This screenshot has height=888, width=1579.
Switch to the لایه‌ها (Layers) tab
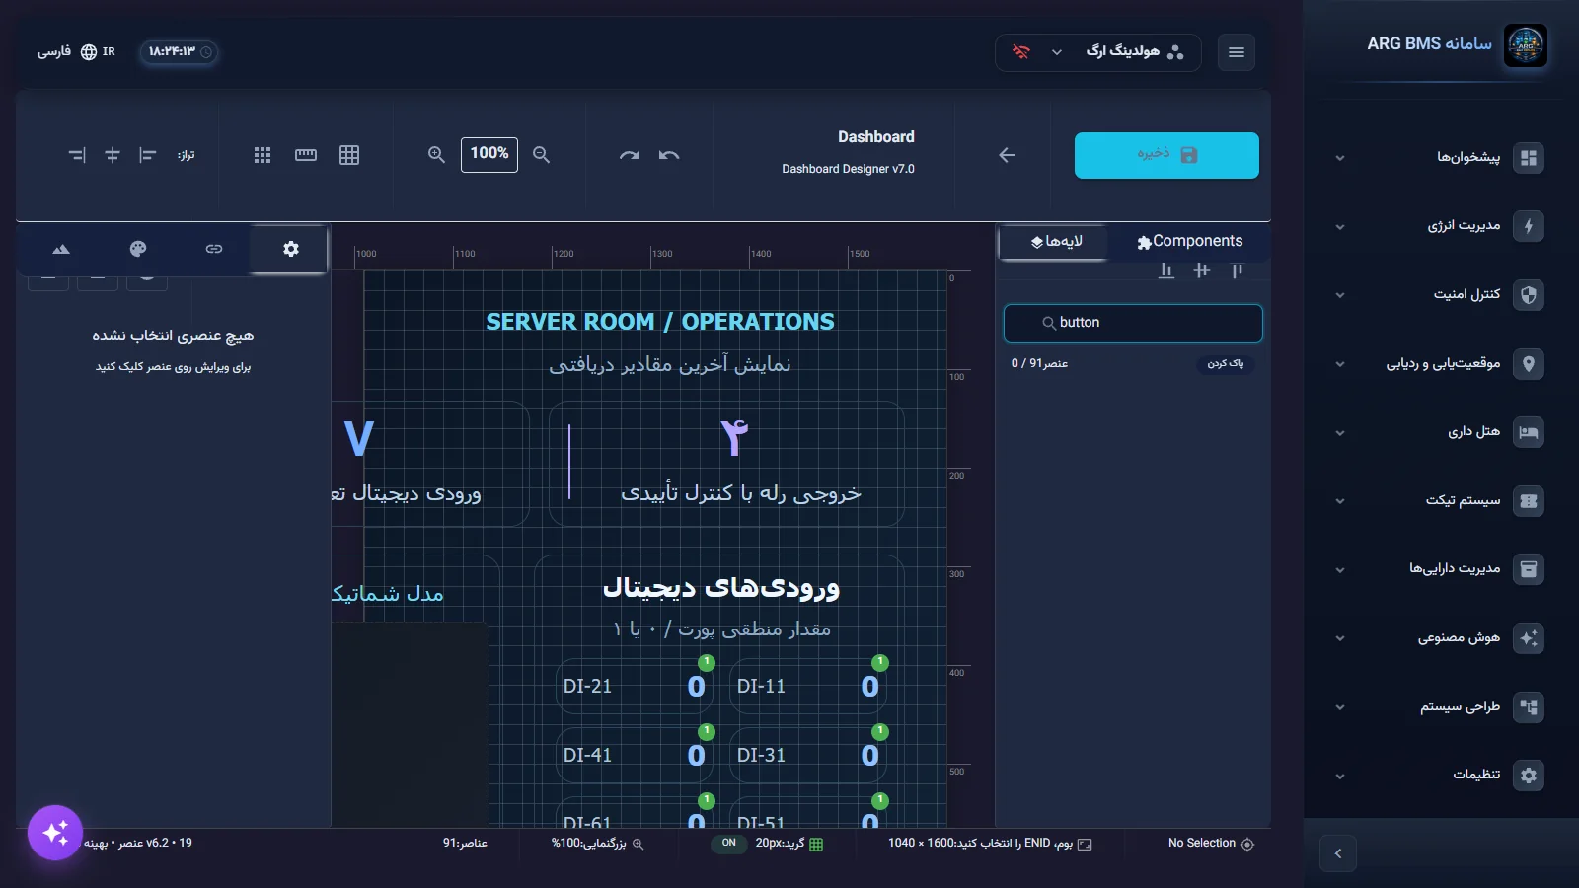pyautogui.click(x=1056, y=242)
